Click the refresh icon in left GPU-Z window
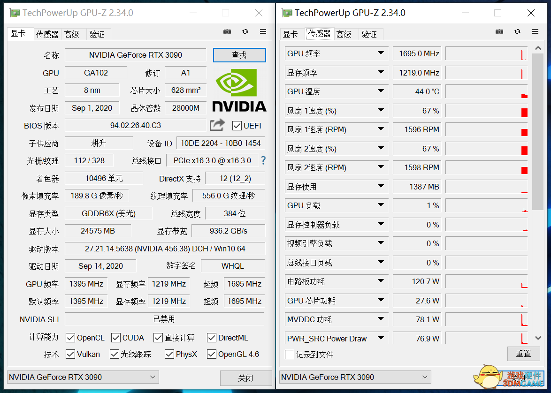This screenshot has height=393, width=551. click(x=245, y=31)
